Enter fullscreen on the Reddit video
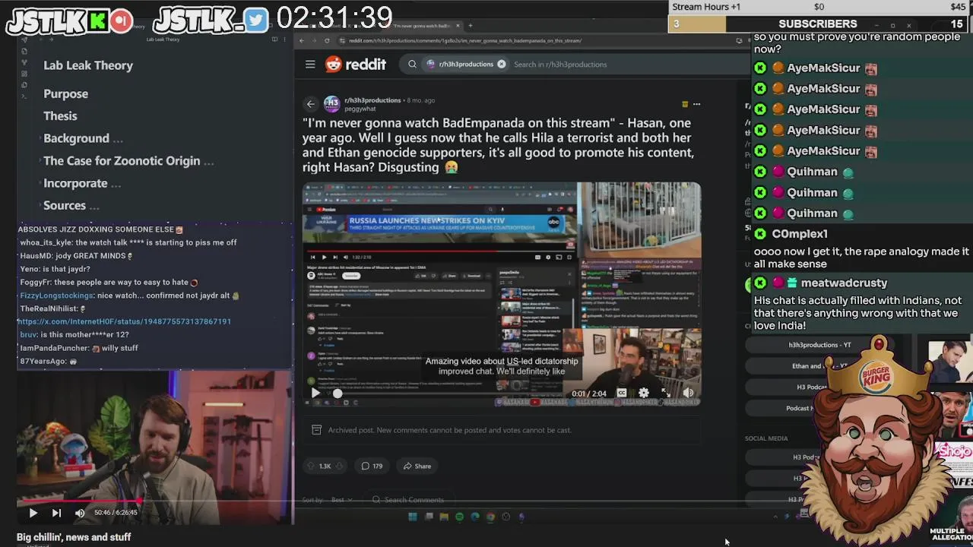 coord(666,393)
